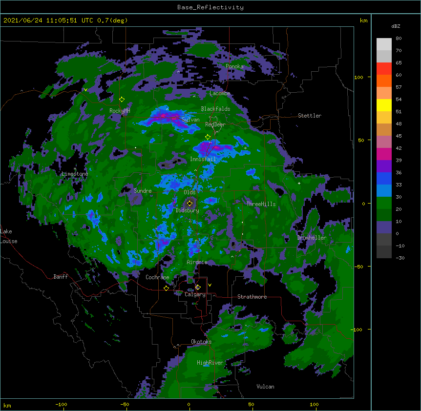421x411 pixels.
Task: Select the blue swatch for 33-36 dBZ
Action: click(384, 178)
